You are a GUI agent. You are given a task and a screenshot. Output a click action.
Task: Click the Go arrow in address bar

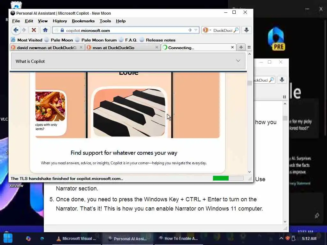[x=190, y=30]
